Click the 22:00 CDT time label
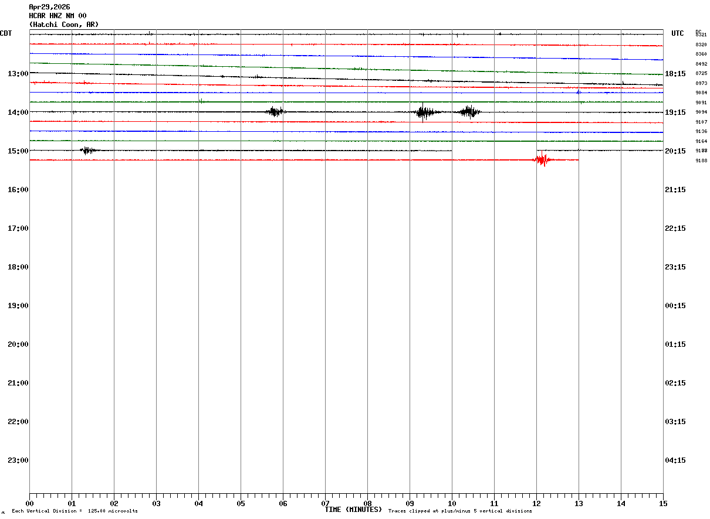 click(18, 421)
